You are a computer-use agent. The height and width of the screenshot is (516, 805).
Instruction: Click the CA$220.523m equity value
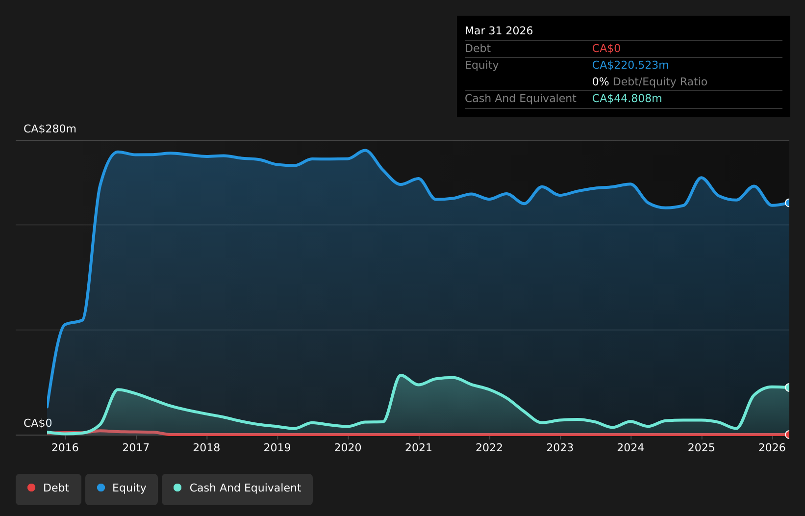coord(630,65)
